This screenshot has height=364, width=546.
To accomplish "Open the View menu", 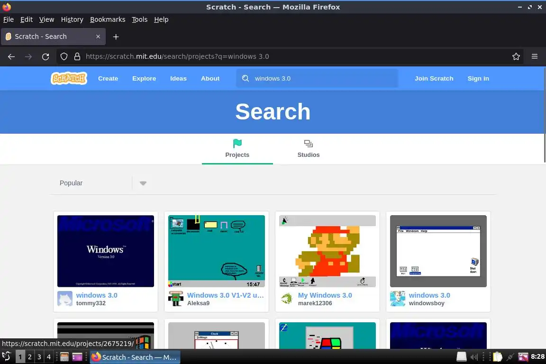I will 46,19.
